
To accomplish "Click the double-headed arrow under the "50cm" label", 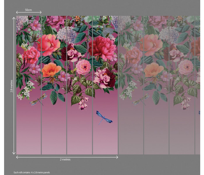I will coord(28,13).
